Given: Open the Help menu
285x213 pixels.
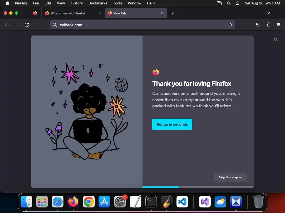Looking at the screenshot, I should [151, 3].
